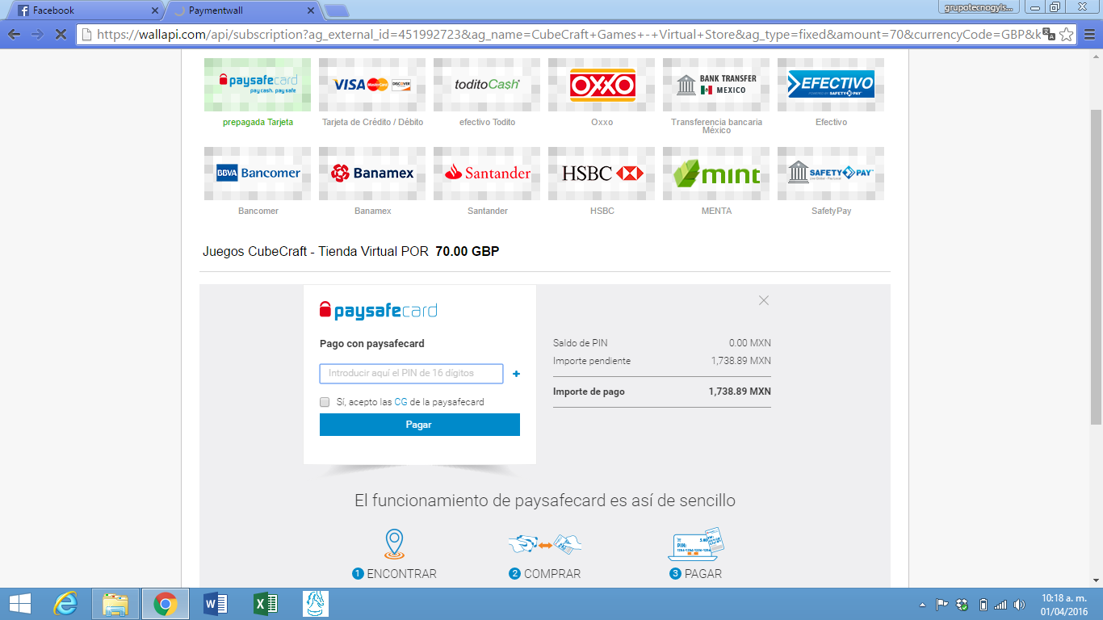Click the blue Pagar button
The height and width of the screenshot is (620, 1103).
click(419, 425)
